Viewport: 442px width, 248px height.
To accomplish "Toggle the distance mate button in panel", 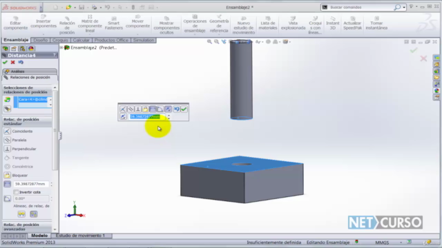I will tap(8, 184).
